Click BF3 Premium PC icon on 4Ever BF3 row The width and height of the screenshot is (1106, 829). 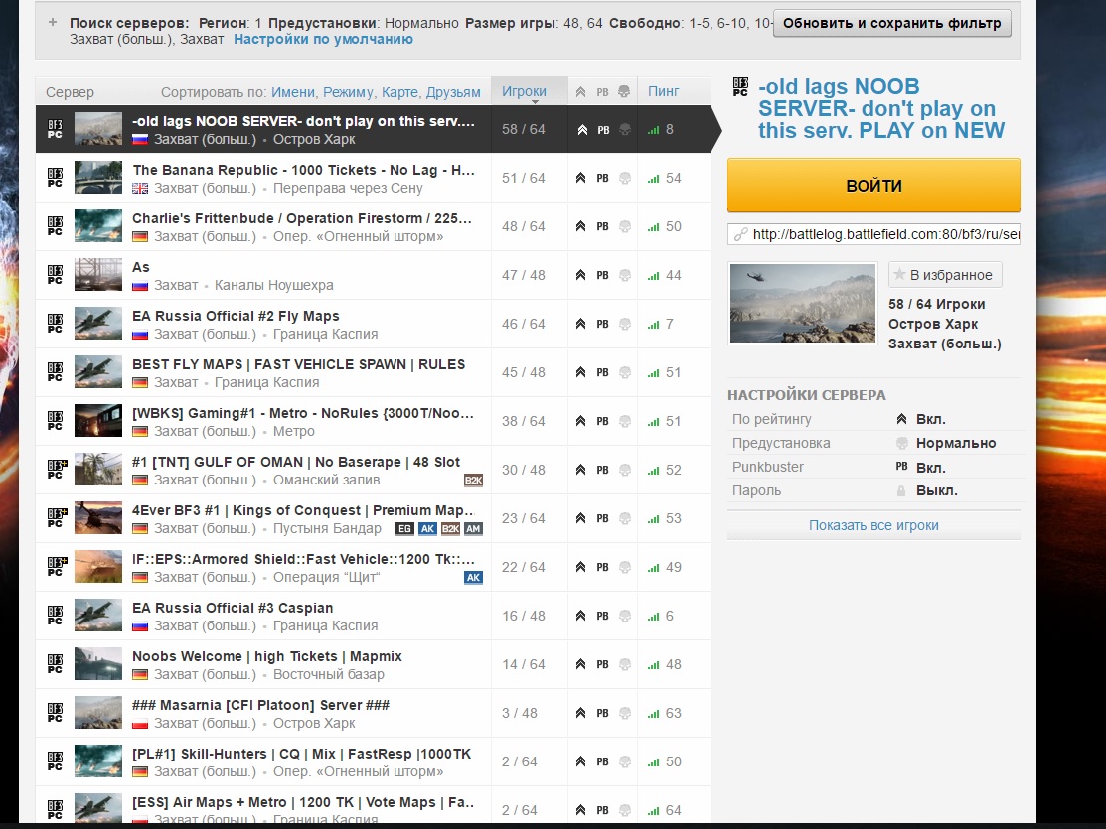(56, 518)
